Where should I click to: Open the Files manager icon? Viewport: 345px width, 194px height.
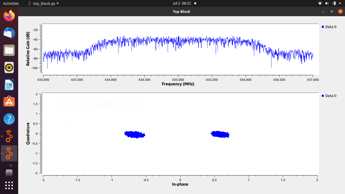[9, 50]
